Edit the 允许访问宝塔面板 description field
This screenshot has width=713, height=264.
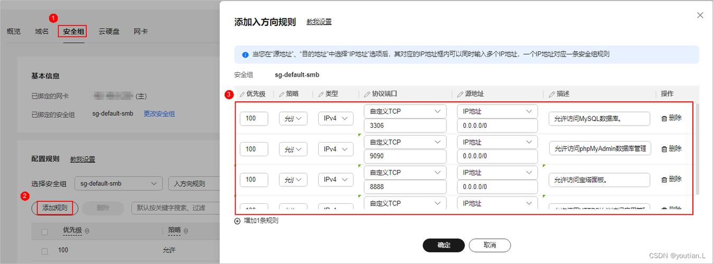(599, 180)
